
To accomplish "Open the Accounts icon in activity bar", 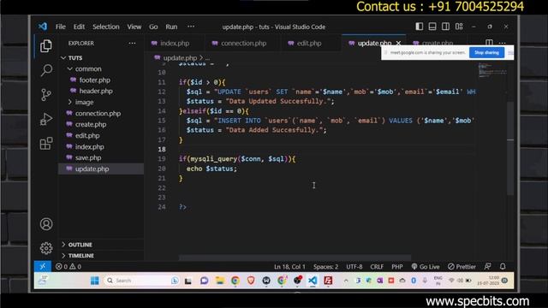I will pyautogui.click(x=45, y=224).
